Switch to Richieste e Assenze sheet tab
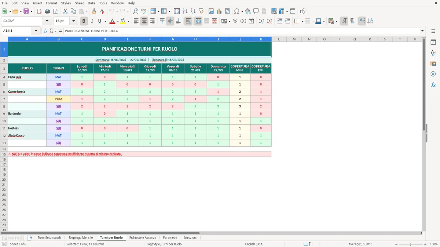 (x=143, y=237)
